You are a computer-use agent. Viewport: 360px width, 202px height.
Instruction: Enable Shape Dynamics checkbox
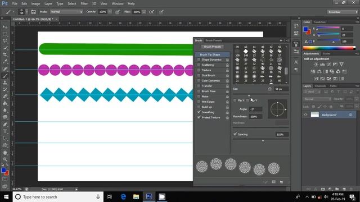199,59
